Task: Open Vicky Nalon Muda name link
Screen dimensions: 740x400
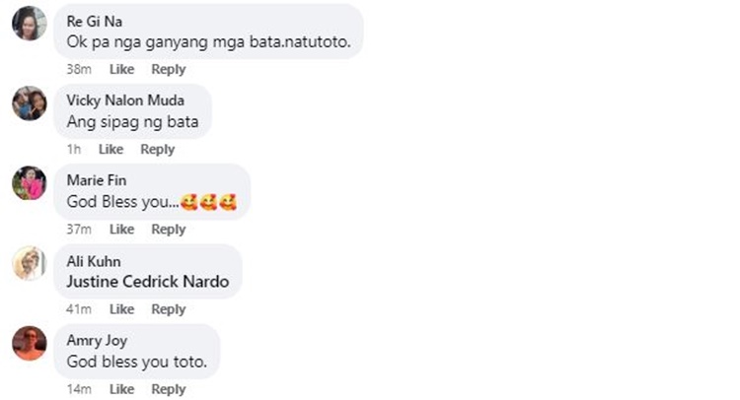Action: click(125, 100)
